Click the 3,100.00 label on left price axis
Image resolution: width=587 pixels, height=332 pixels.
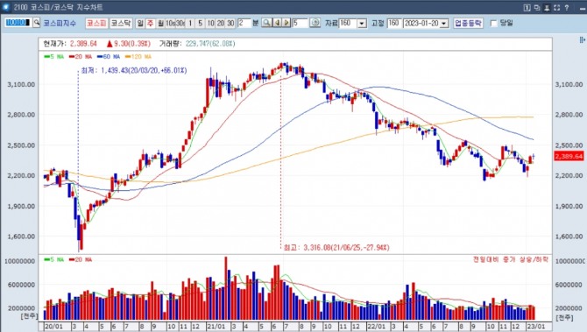click(x=21, y=85)
